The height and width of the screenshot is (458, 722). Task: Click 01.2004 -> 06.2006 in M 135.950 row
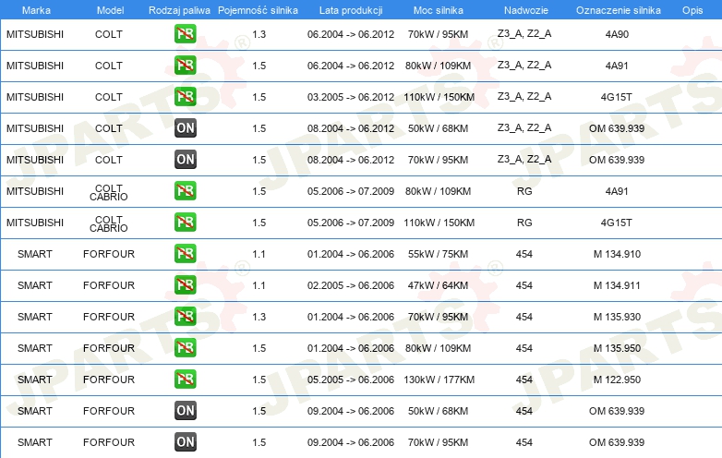click(351, 348)
